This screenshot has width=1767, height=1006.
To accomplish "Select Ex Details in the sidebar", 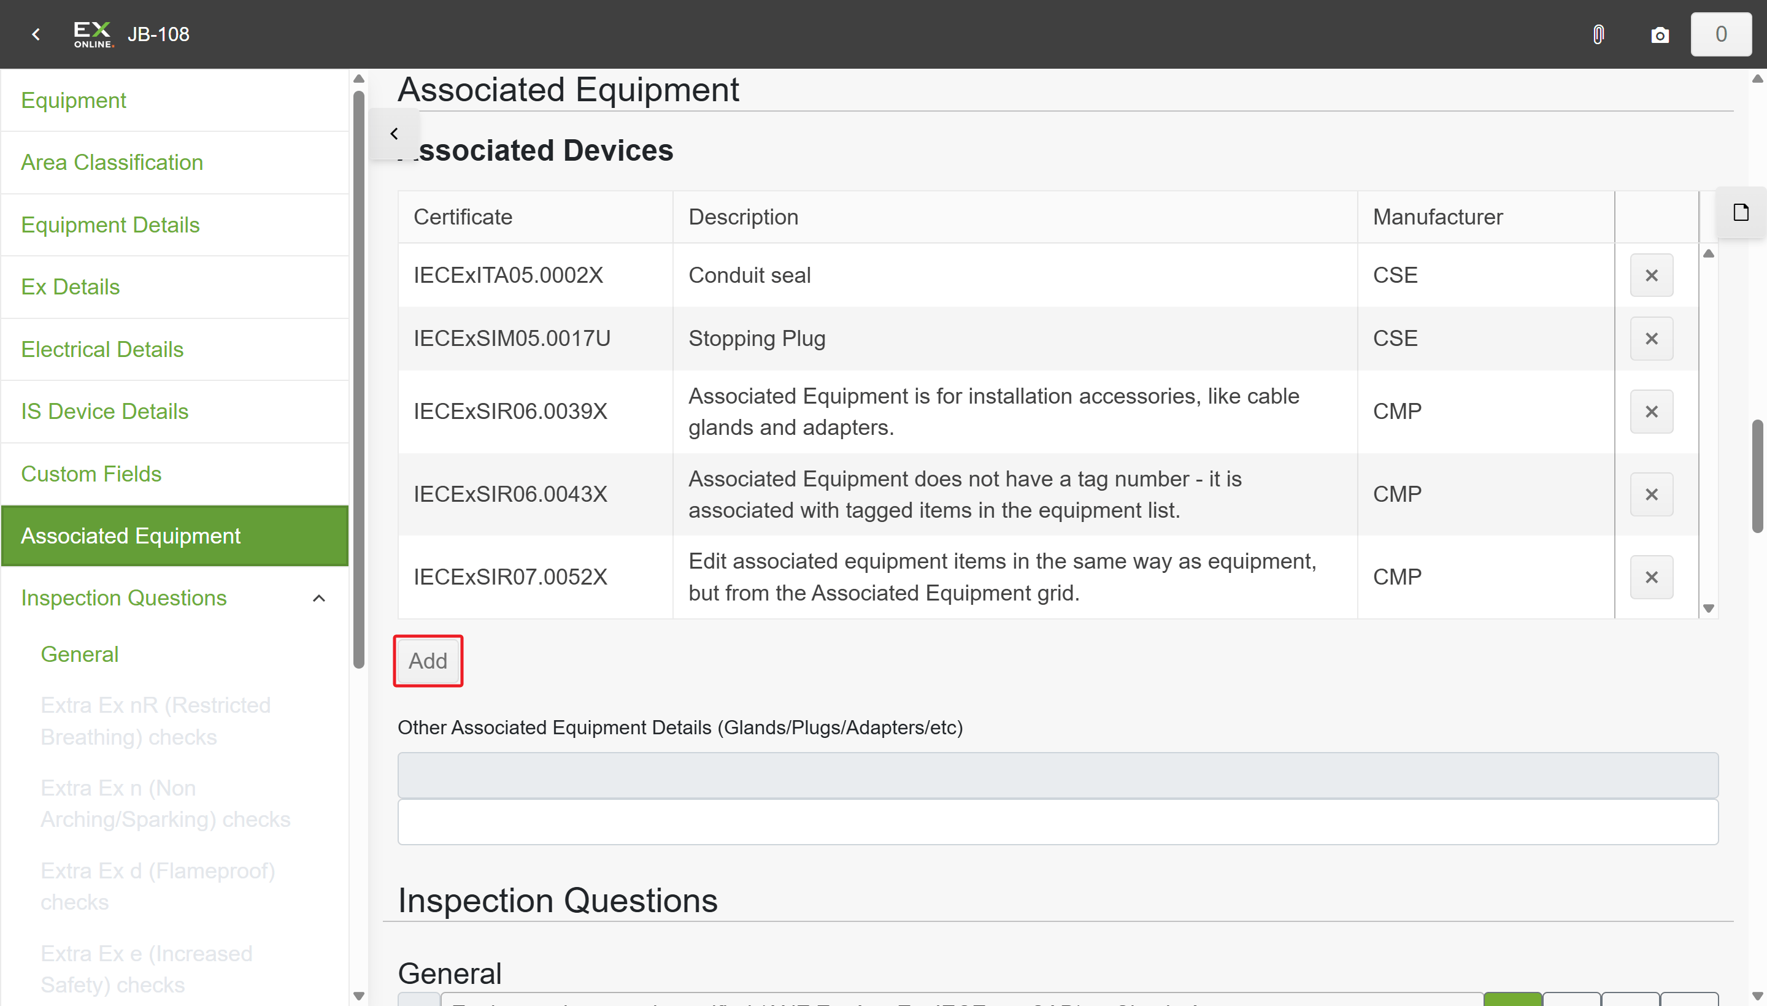I will click(175, 286).
